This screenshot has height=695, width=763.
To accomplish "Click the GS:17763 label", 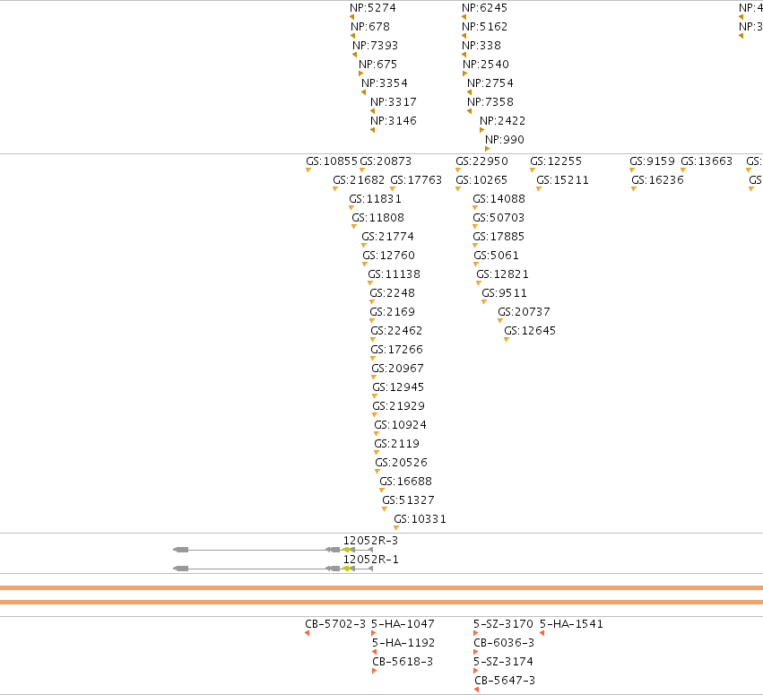I will 416,180.
